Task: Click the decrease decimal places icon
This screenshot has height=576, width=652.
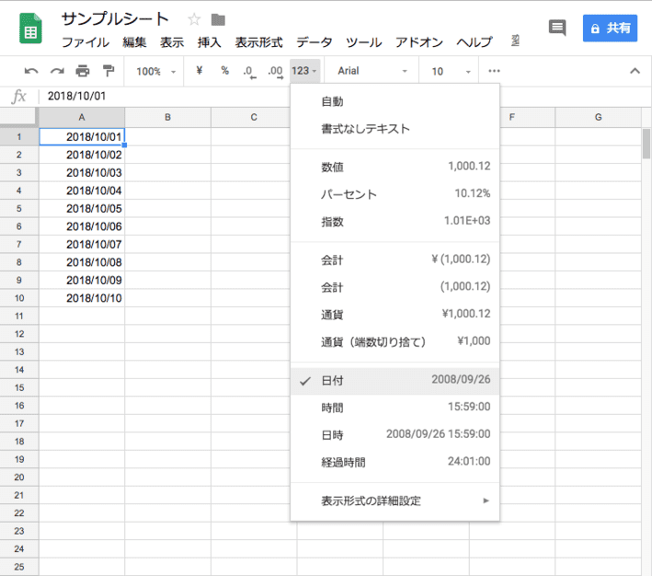Action: 248,71
